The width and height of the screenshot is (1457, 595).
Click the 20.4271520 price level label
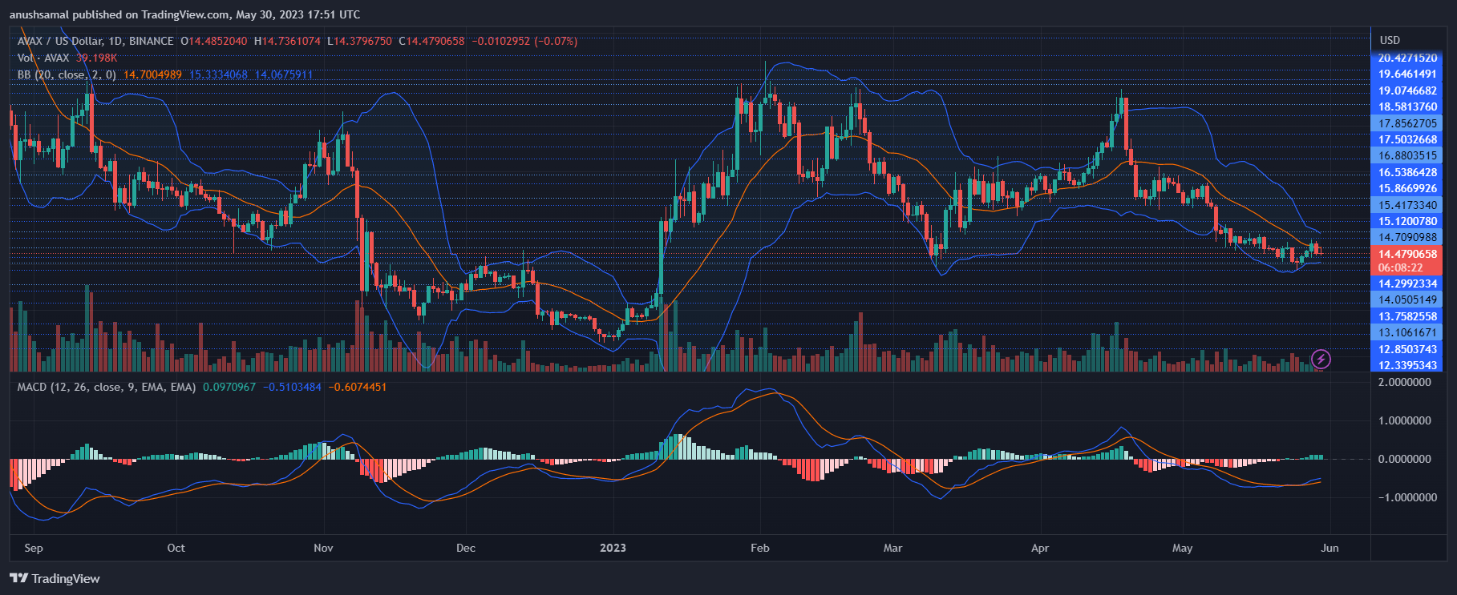1407,58
